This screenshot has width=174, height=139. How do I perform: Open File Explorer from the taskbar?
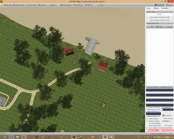[x=17, y=137]
